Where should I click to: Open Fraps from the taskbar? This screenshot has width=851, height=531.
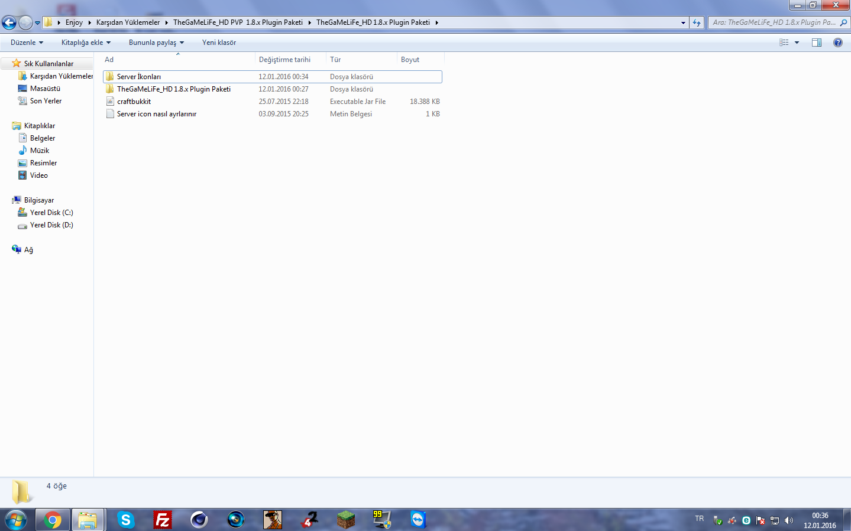pos(382,520)
